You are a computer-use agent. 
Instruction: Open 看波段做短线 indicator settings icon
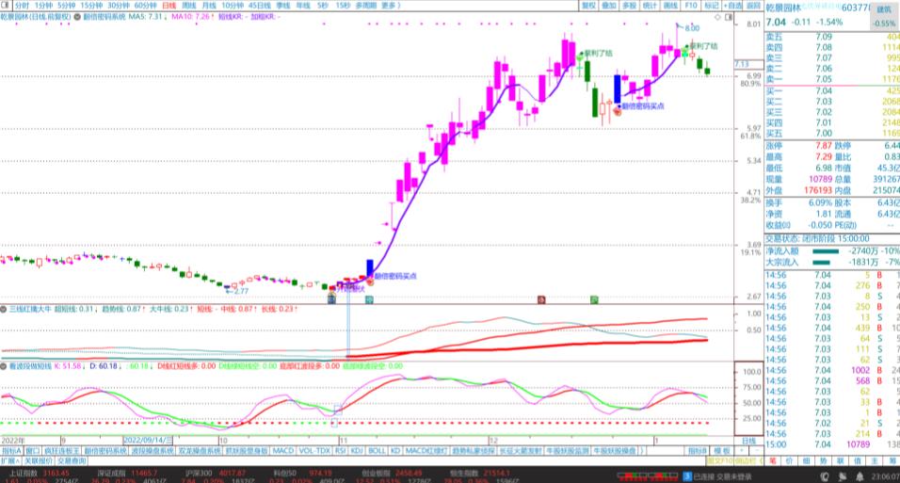click(x=4, y=366)
